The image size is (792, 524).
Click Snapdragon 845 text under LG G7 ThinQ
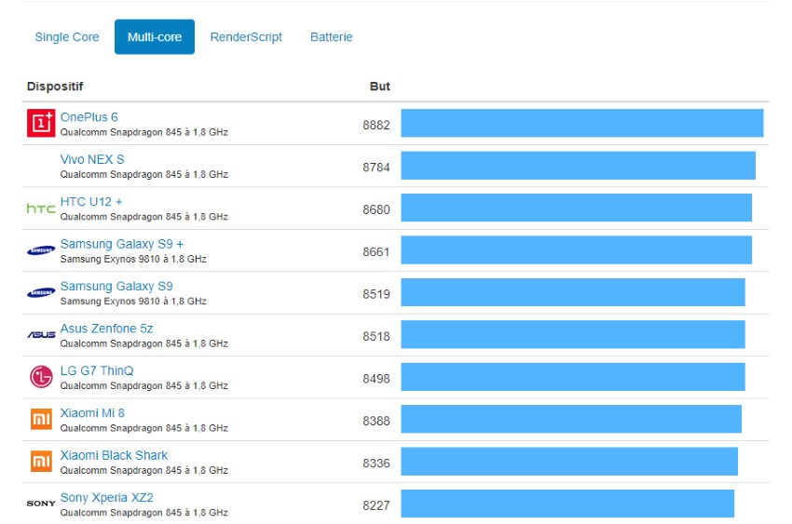coord(145,386)
